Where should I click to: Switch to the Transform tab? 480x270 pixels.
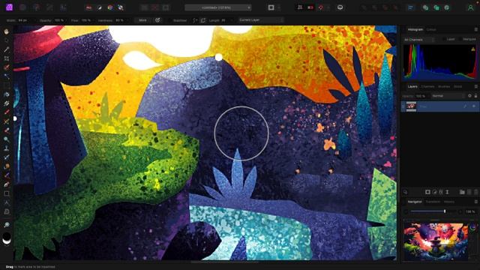click(x=433, y=202)
